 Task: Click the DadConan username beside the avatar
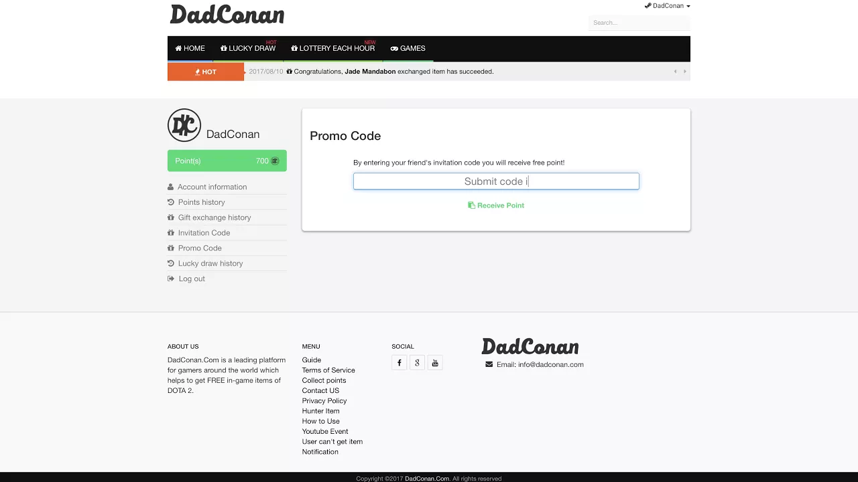pos(233,135)
